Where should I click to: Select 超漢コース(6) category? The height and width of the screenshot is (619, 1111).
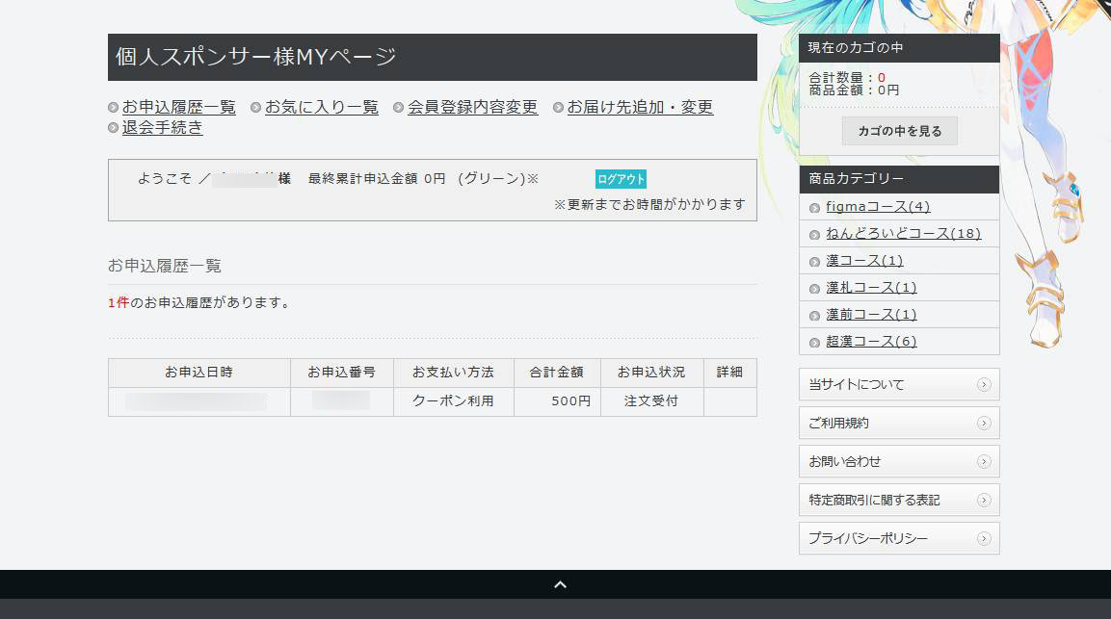pyautogui.click(x=871, y=342)
